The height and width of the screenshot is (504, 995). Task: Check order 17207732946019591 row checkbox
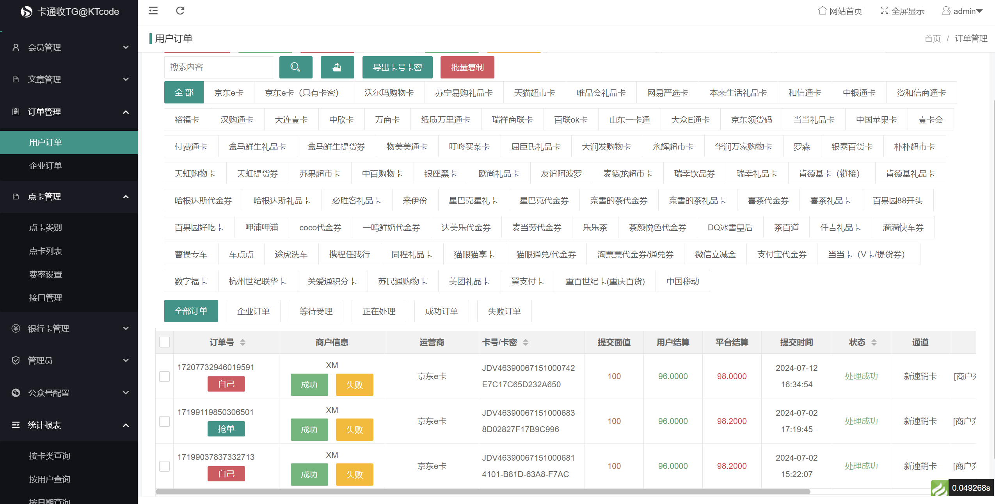pyautogui.click(x=165, y=376)
